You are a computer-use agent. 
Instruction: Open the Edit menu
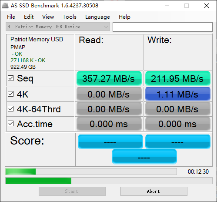coord(29,17)
